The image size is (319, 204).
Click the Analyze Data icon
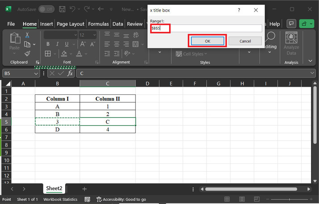pyautogui.click(x=291, y=44)
